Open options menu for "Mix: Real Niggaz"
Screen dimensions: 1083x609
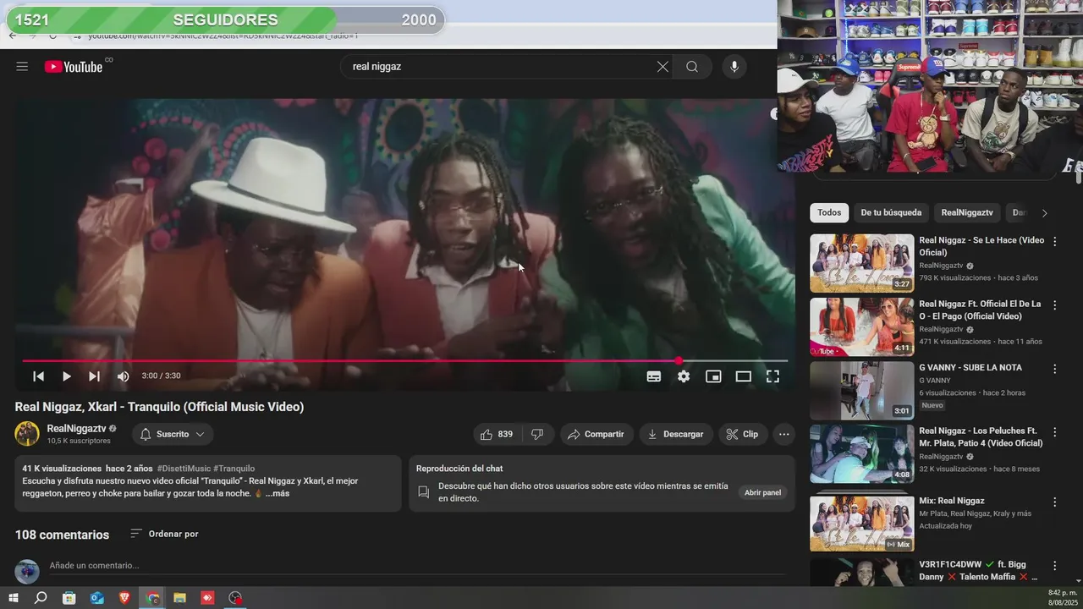pyautogui.click(x=1054, y=502)
